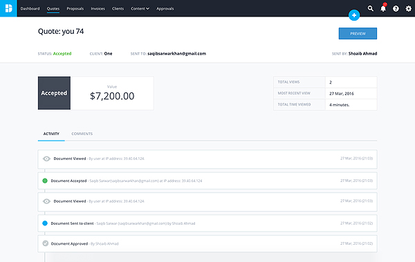Open the Proposals navigation item
This screenshot has width=415, height=262.
pos(75,9)
